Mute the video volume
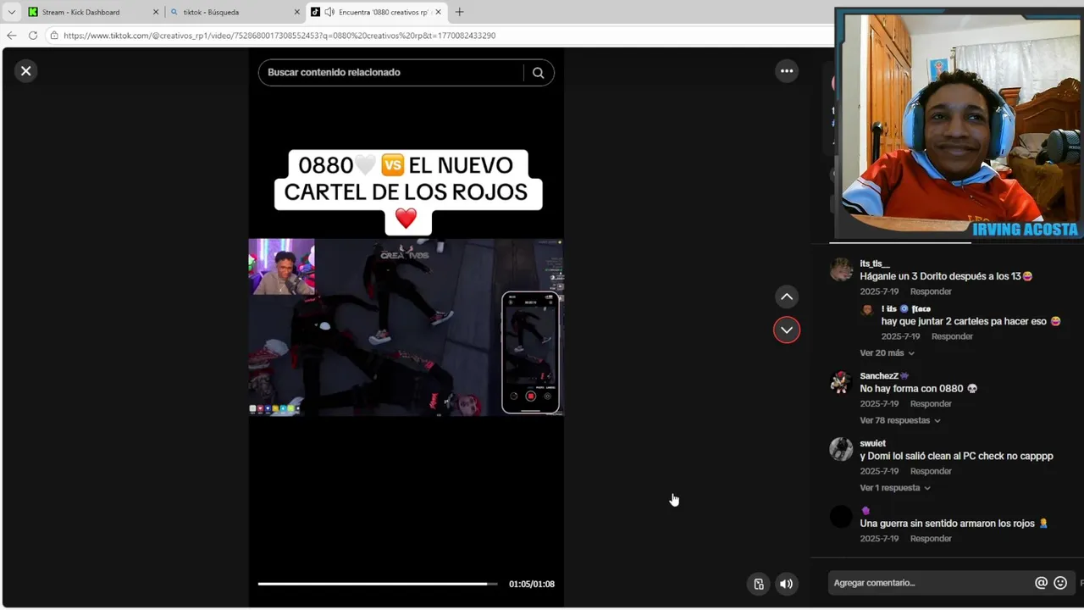Image resolution: width=1084 pixels, height=610 pixels. [x=787, y=584]
